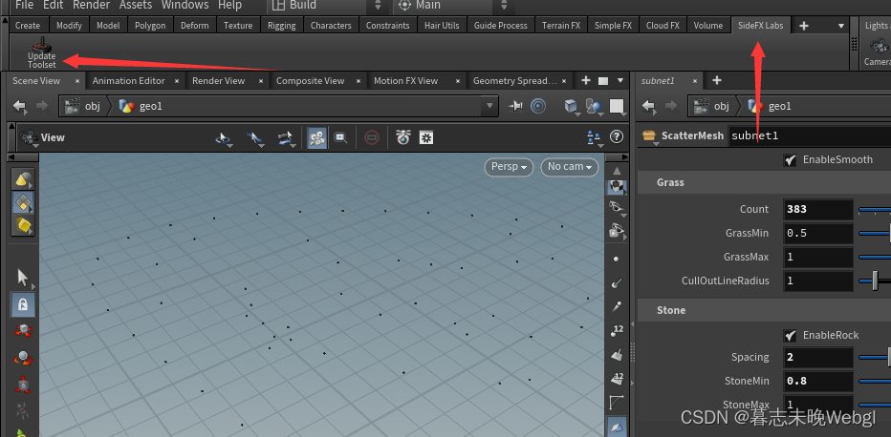This screenshot has height=437, width=891.
Task: Click the subnet1 node name field
Action: point(810,136)
